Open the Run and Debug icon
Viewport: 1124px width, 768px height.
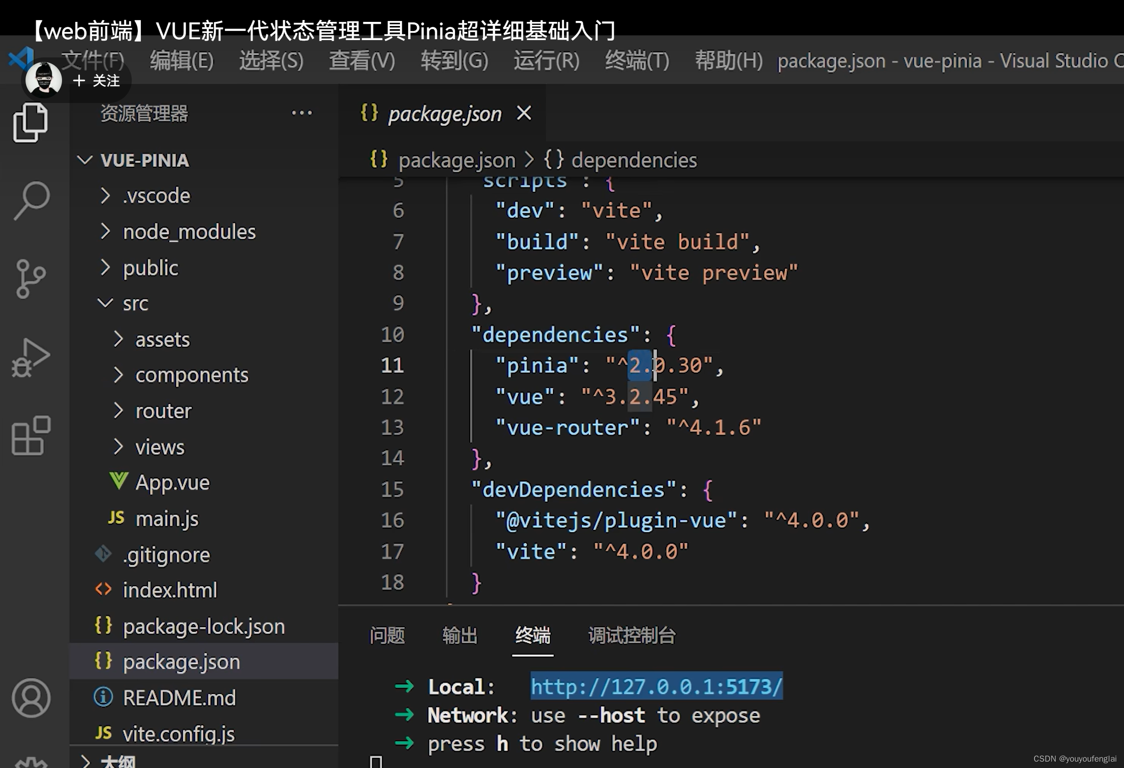(x=31, y=358)
